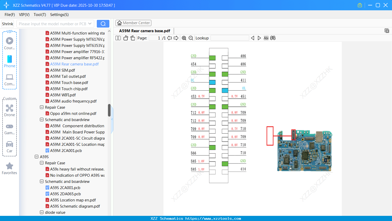The width and height of the screenshot is (392, 221).
Task: Select the A59M Rear camera base.pdf tab
Action: (x=145, y=31)
